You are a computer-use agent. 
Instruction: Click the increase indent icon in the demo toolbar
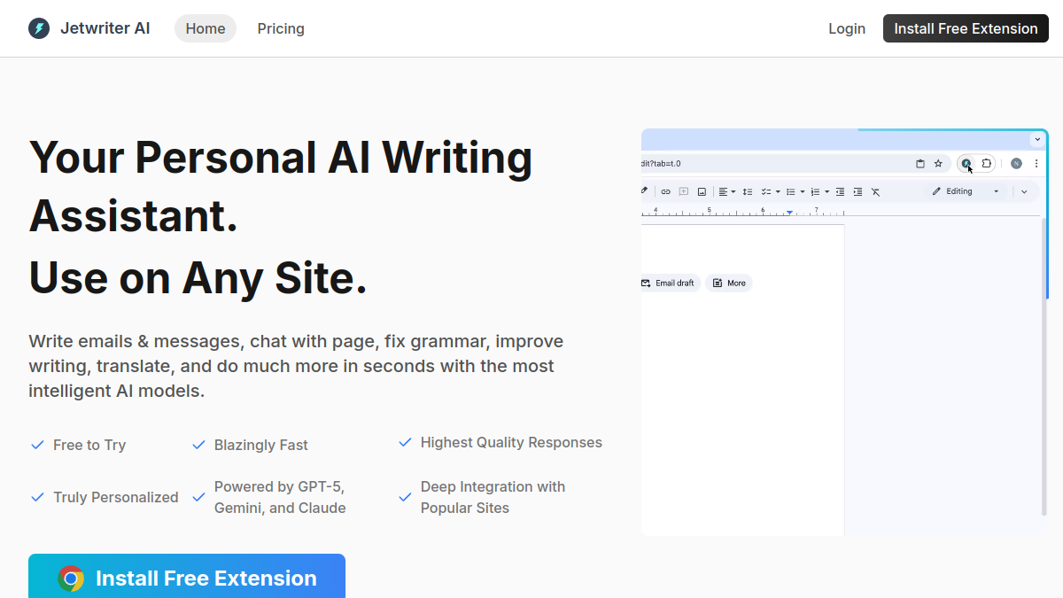point(857,191)
